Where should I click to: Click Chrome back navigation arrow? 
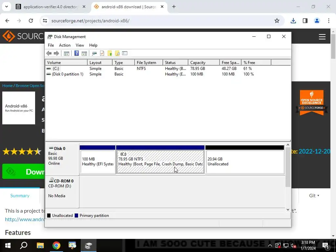(x=7, y=21)
